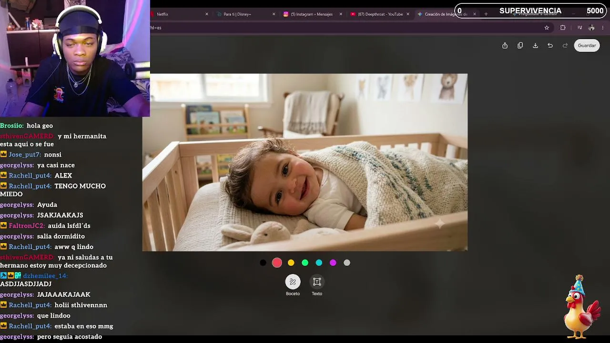
Task: Click the copy image icon
Action: (520, 46)
